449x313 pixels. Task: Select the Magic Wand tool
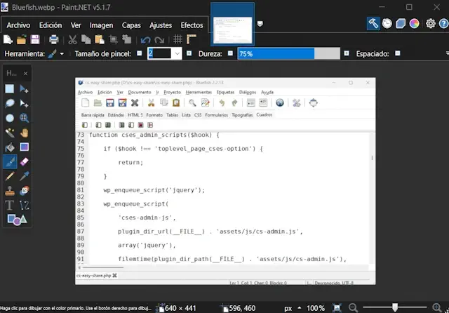(x=9, y=133)
